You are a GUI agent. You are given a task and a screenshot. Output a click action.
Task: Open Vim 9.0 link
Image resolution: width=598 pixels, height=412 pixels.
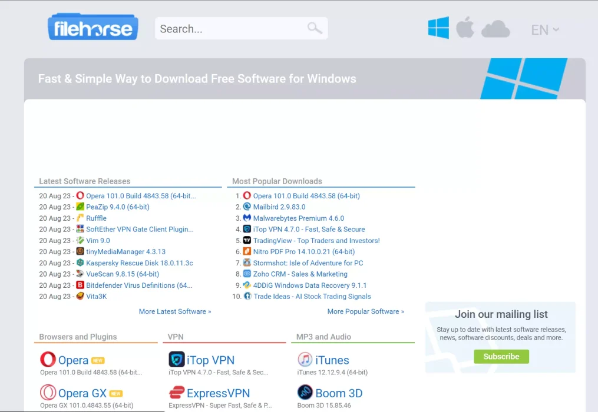click(x=98, y=241)
